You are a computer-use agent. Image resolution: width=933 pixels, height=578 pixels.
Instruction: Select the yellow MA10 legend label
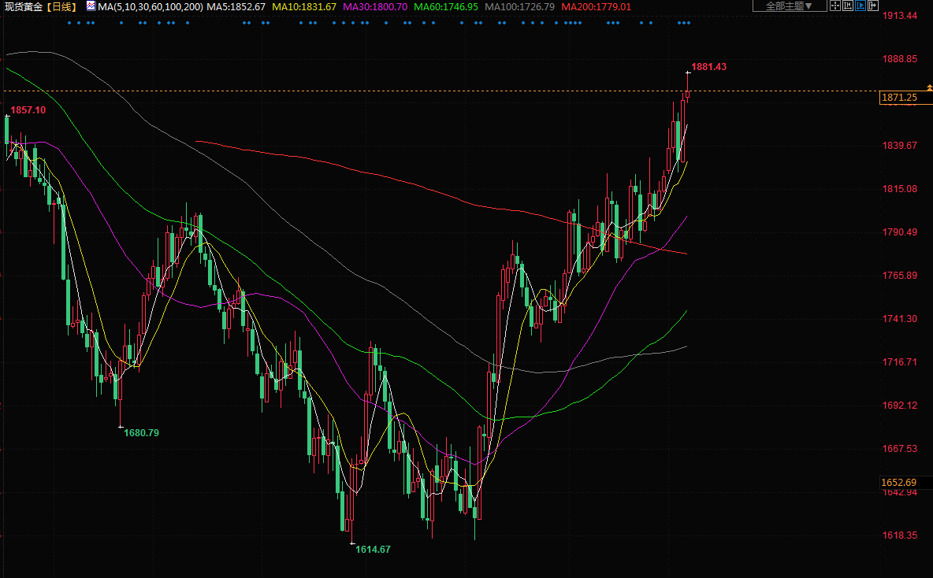(x=304, y=6)
